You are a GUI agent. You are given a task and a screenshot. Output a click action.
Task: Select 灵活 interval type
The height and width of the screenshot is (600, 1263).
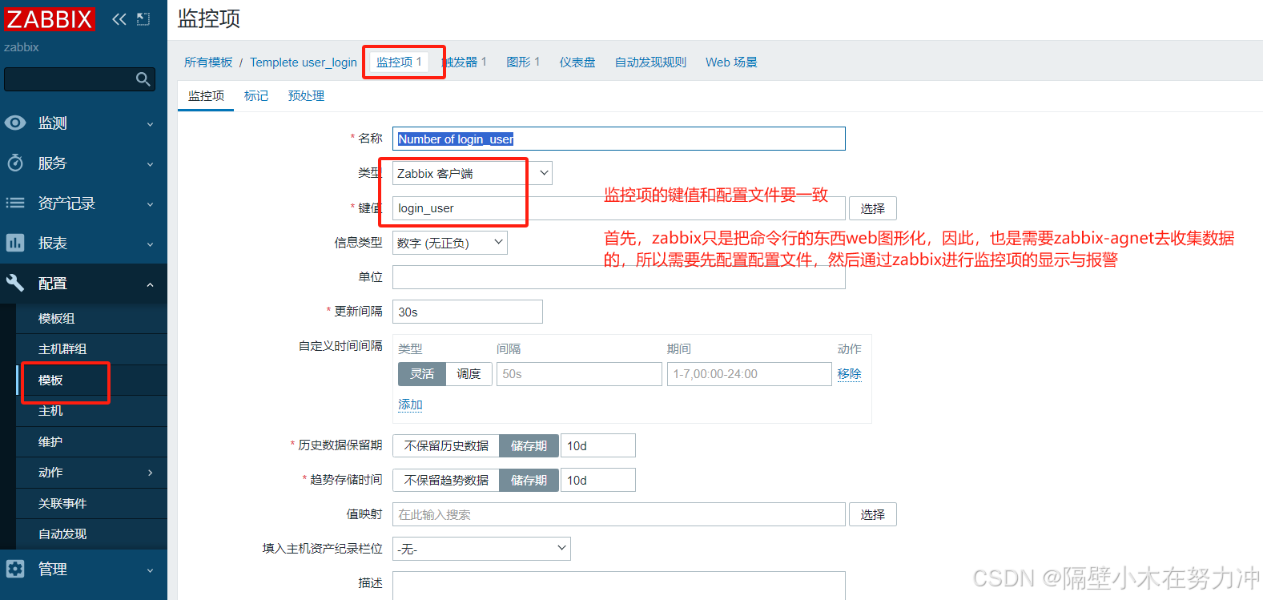422,374
